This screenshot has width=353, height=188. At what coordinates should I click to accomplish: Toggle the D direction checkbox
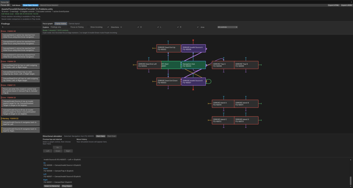(158, 27)
